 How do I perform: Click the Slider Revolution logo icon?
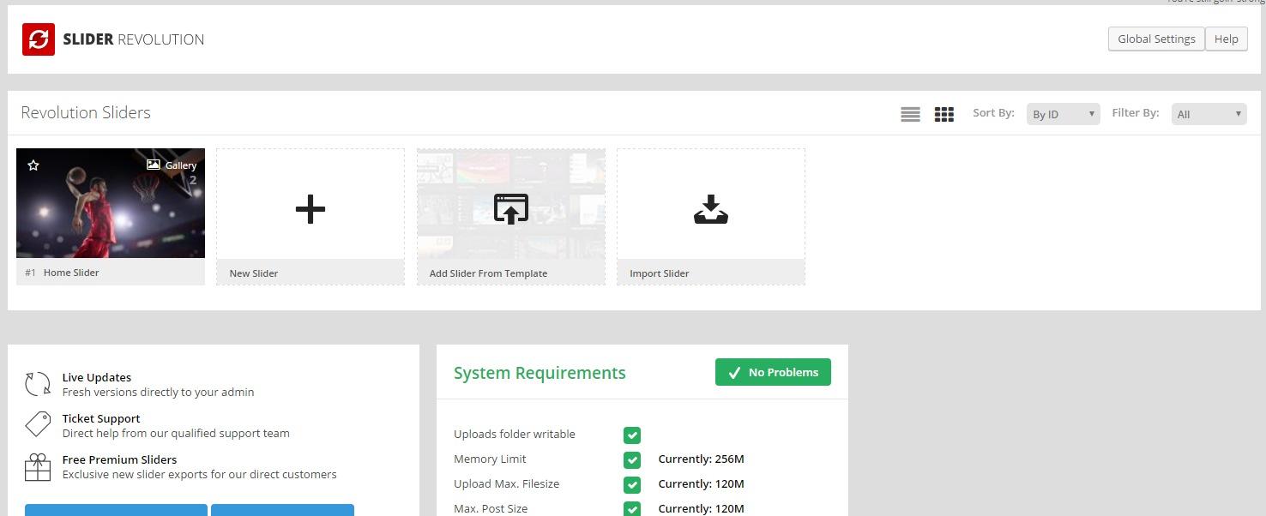[x=39, y=39]
